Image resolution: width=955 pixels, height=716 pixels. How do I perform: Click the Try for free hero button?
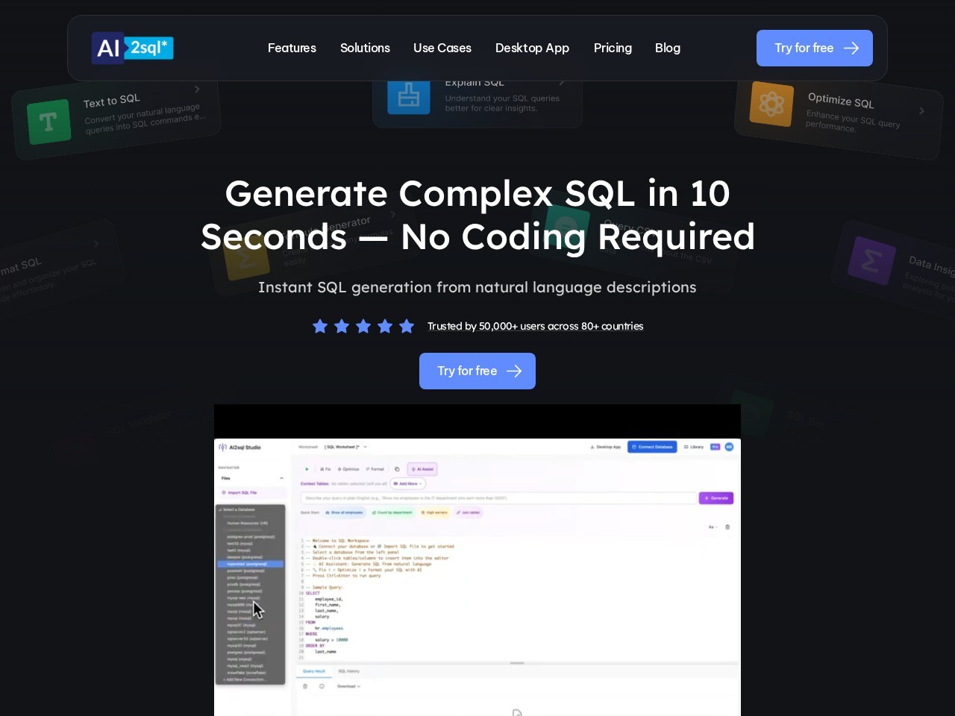coord(477,371)
